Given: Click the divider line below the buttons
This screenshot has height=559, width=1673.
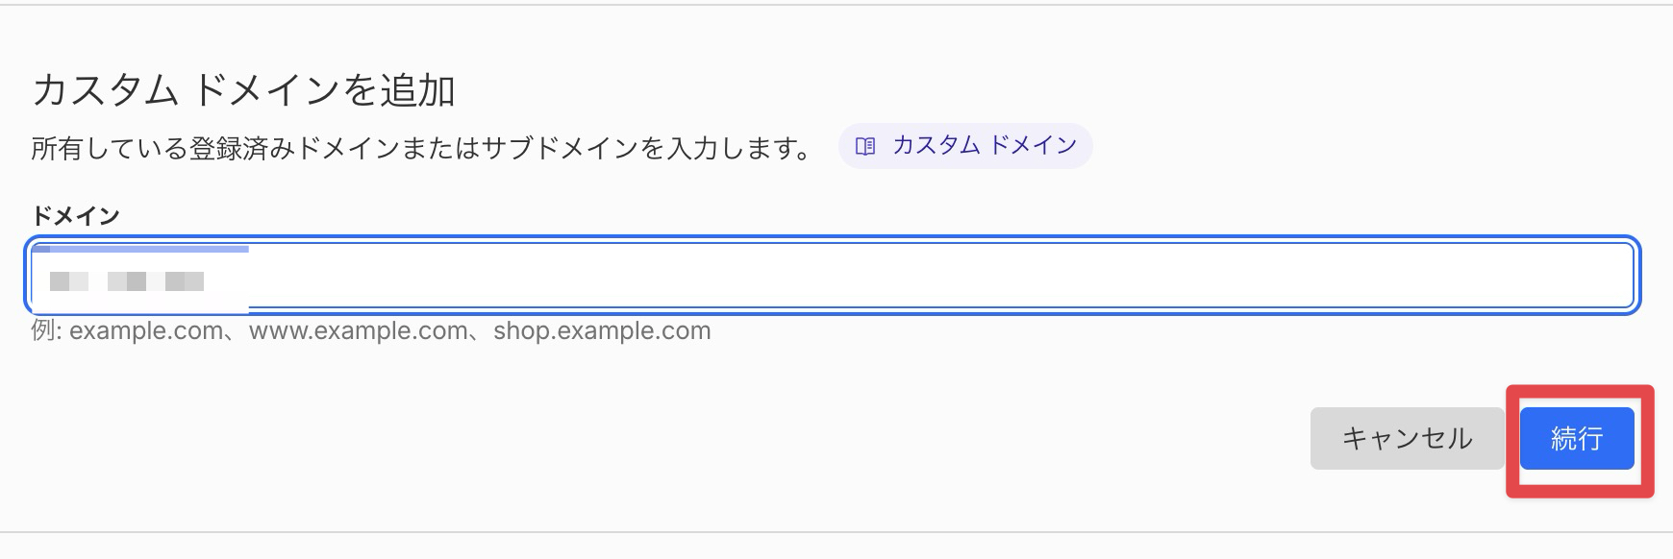Looking at the screenshot, I should pyautogui.click(x=836, y=532).
